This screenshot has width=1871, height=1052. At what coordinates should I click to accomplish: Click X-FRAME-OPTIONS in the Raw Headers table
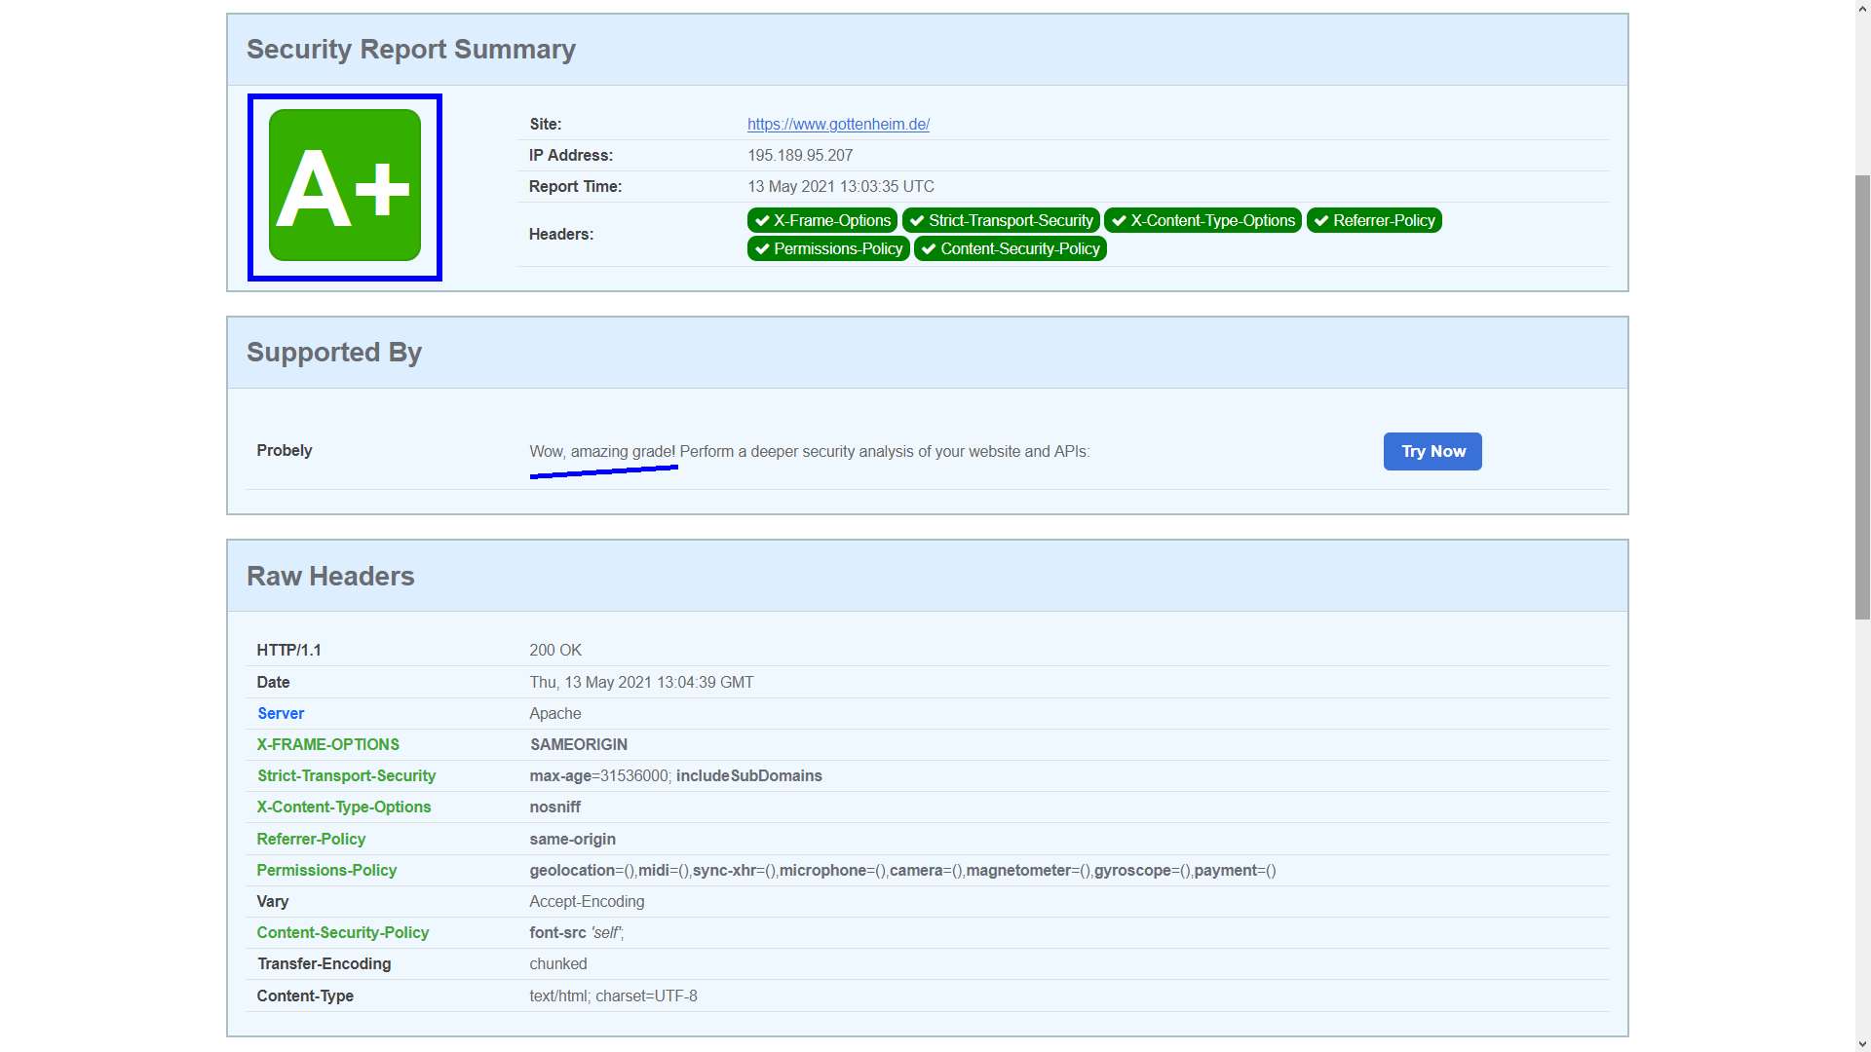click(x=327, y=745)
